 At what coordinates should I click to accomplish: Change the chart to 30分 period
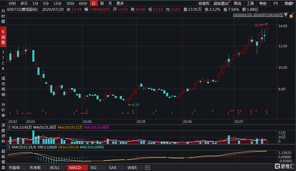70,3
